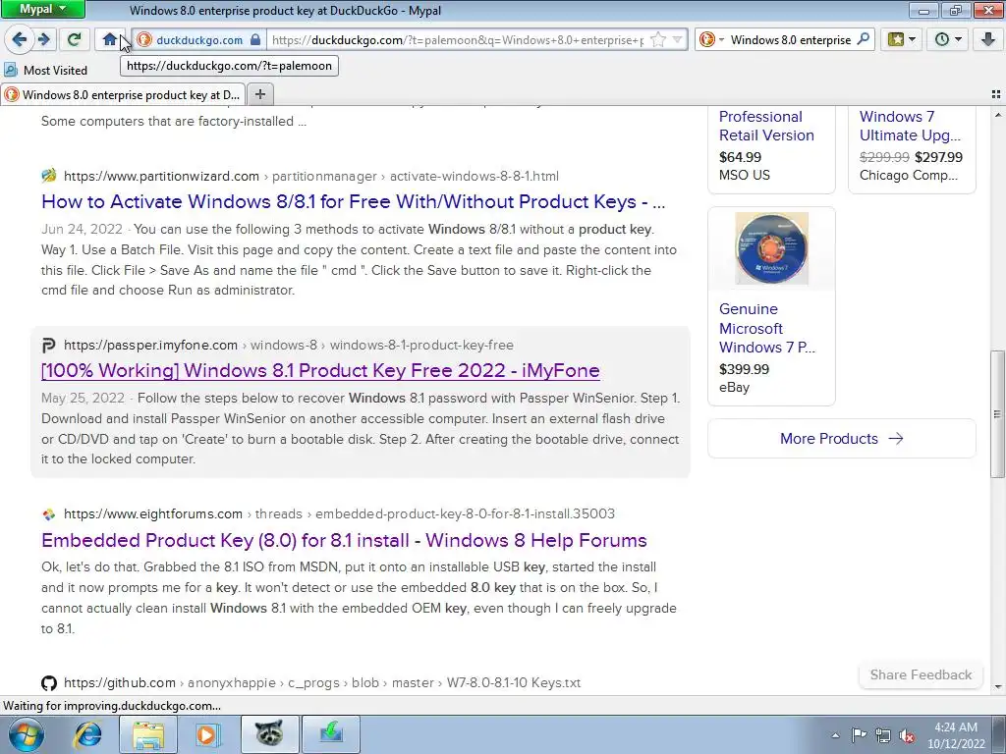
Task: Click the Windows 7 disc thumbnail
Action: point(771,248)
